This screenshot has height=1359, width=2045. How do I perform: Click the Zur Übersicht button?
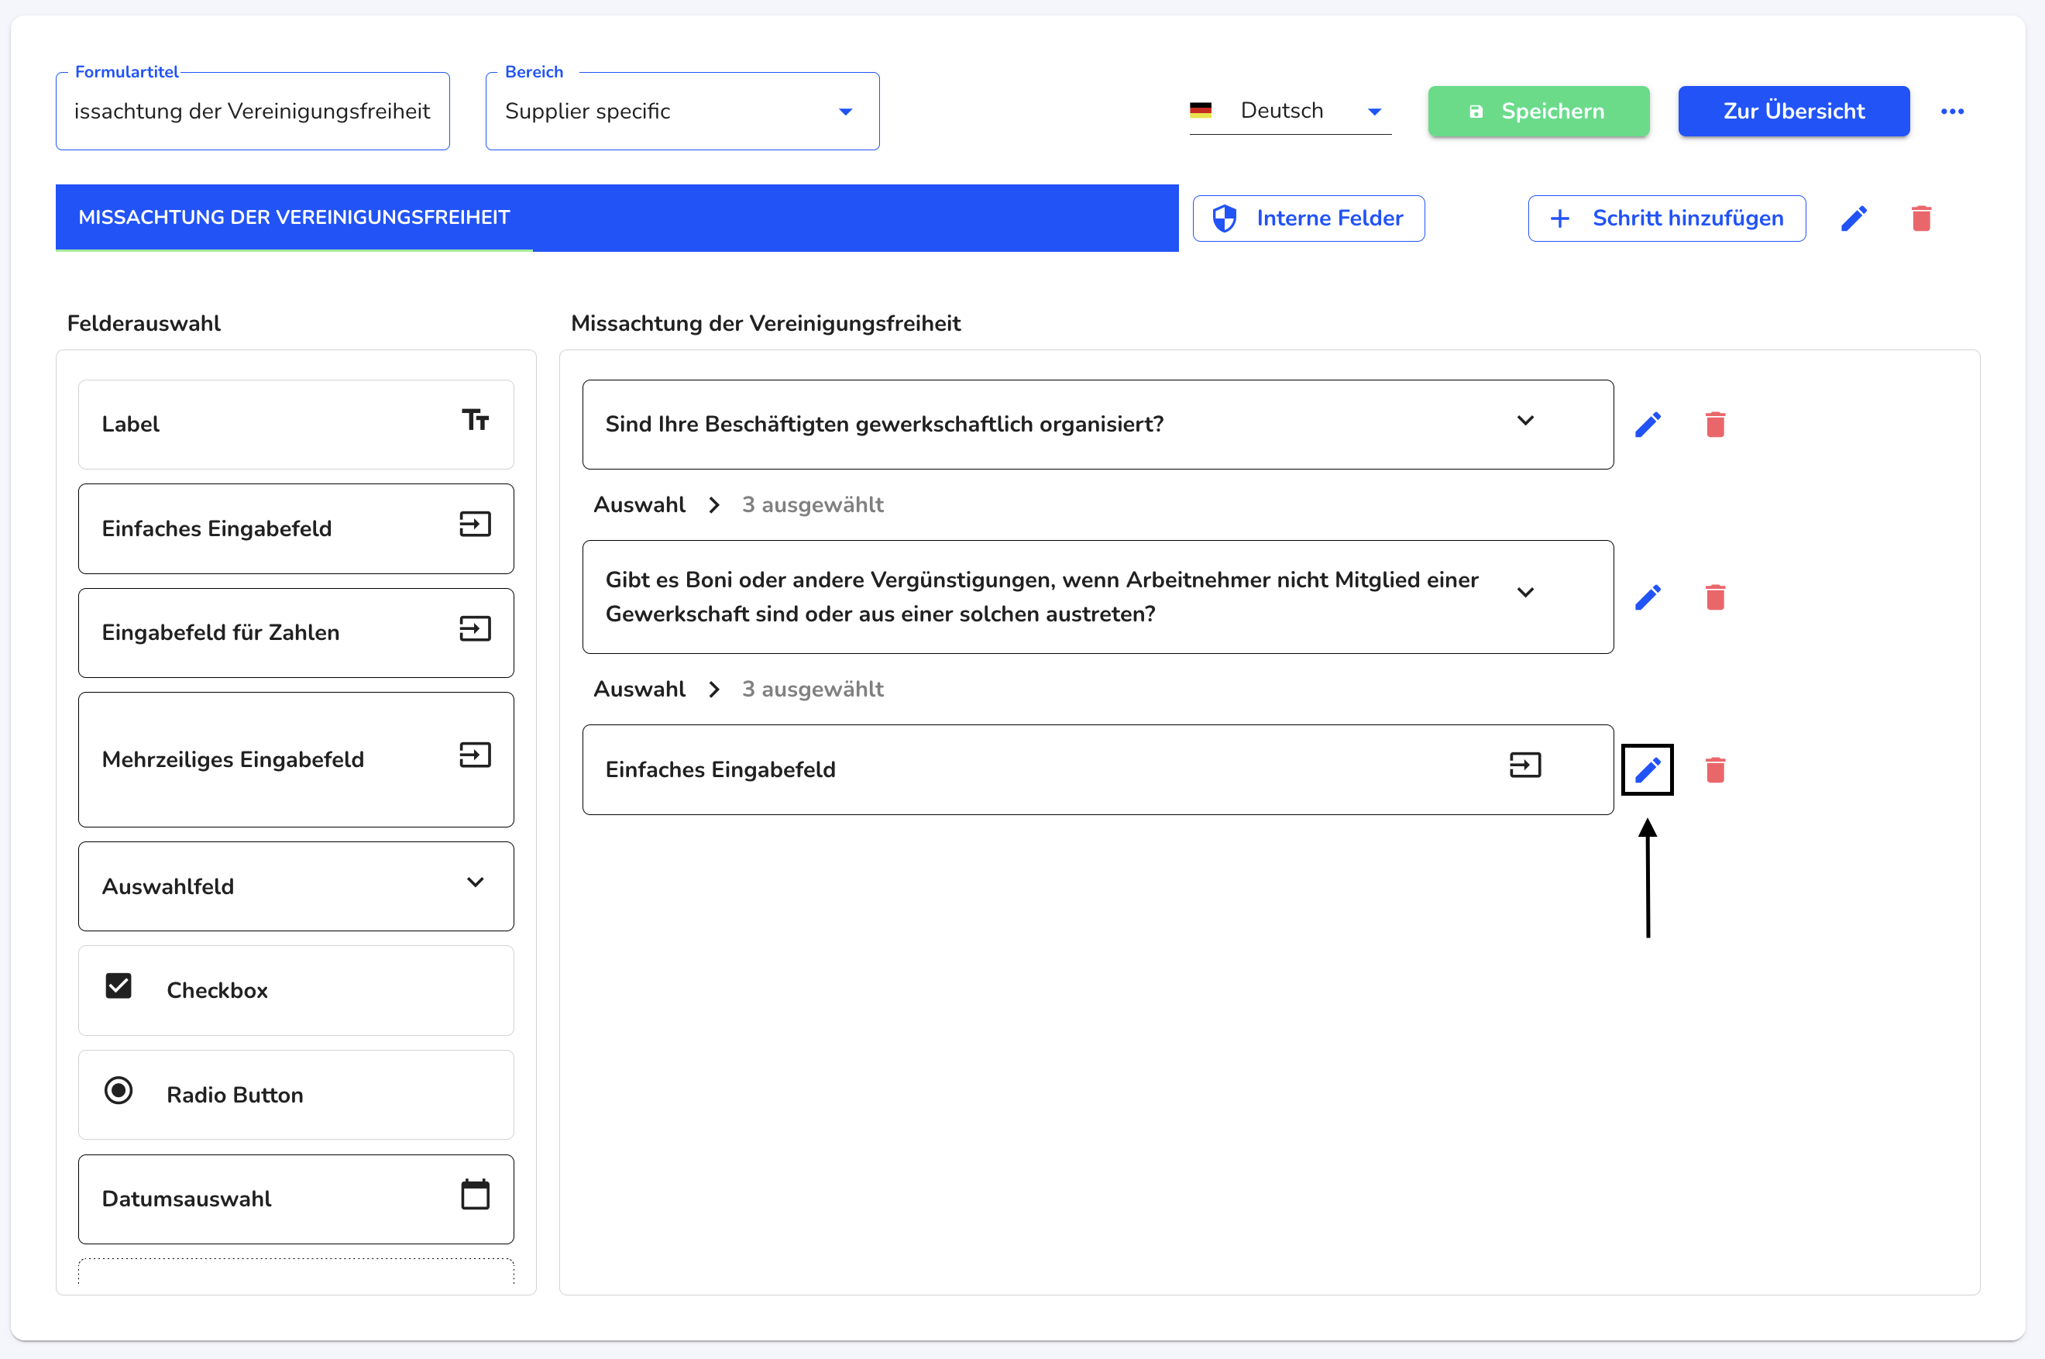tap(1794, 111)
